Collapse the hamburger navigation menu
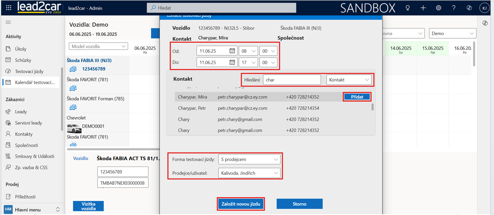494x215 pixels. pos(8,23)
